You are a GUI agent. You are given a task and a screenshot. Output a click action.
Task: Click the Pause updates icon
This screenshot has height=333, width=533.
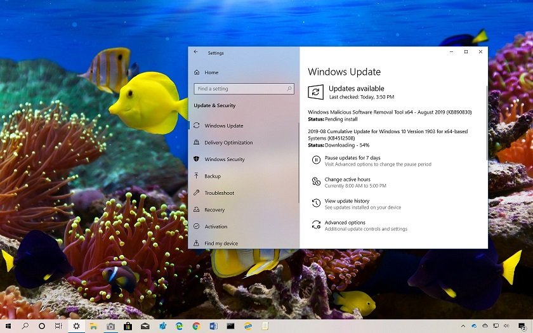(x=316, y=160)
